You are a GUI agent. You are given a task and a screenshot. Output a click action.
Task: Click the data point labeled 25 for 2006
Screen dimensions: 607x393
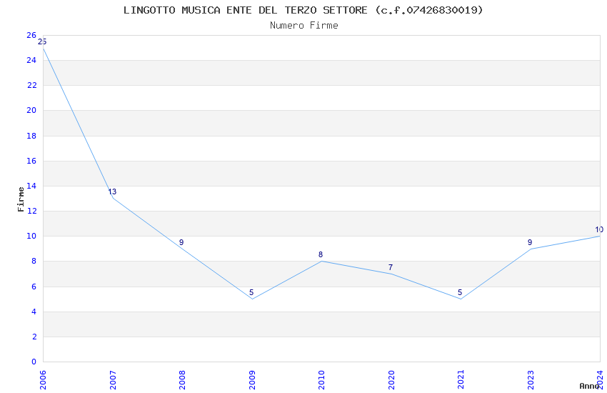[x=42, y=42]
